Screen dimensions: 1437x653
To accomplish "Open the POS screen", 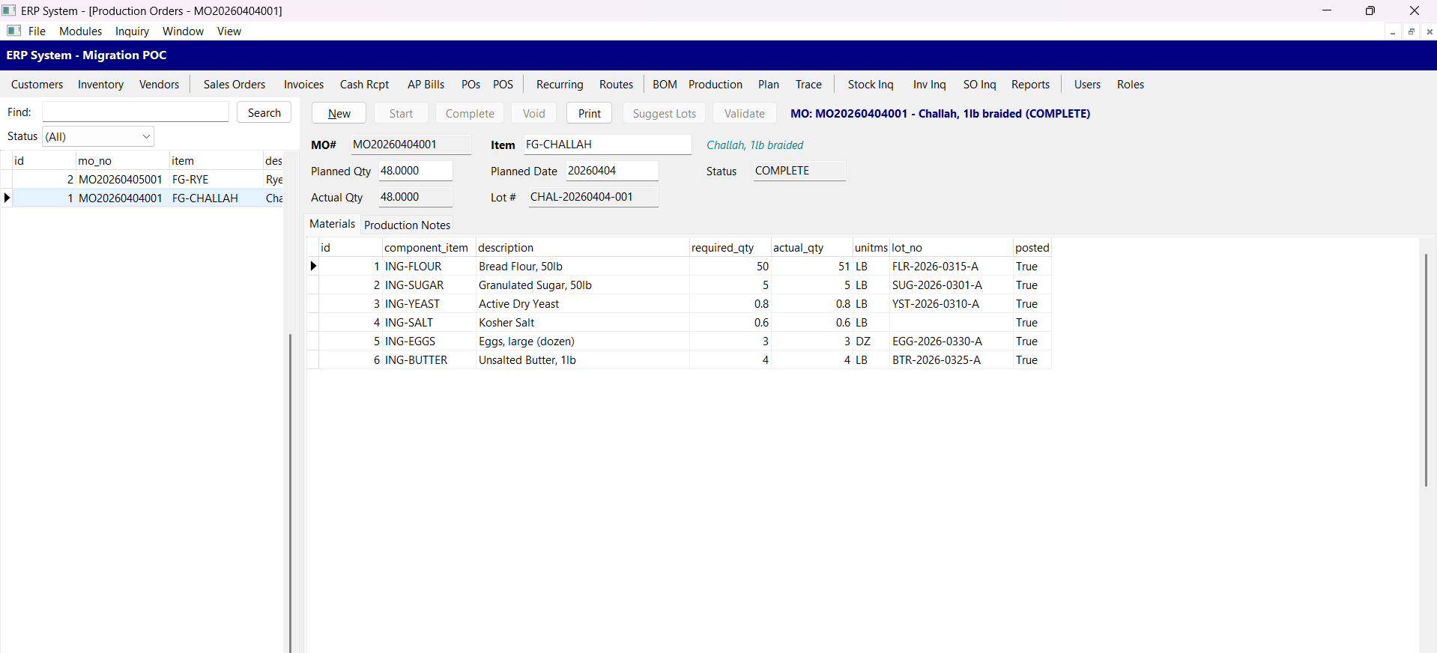I will [x=503, y=85].
